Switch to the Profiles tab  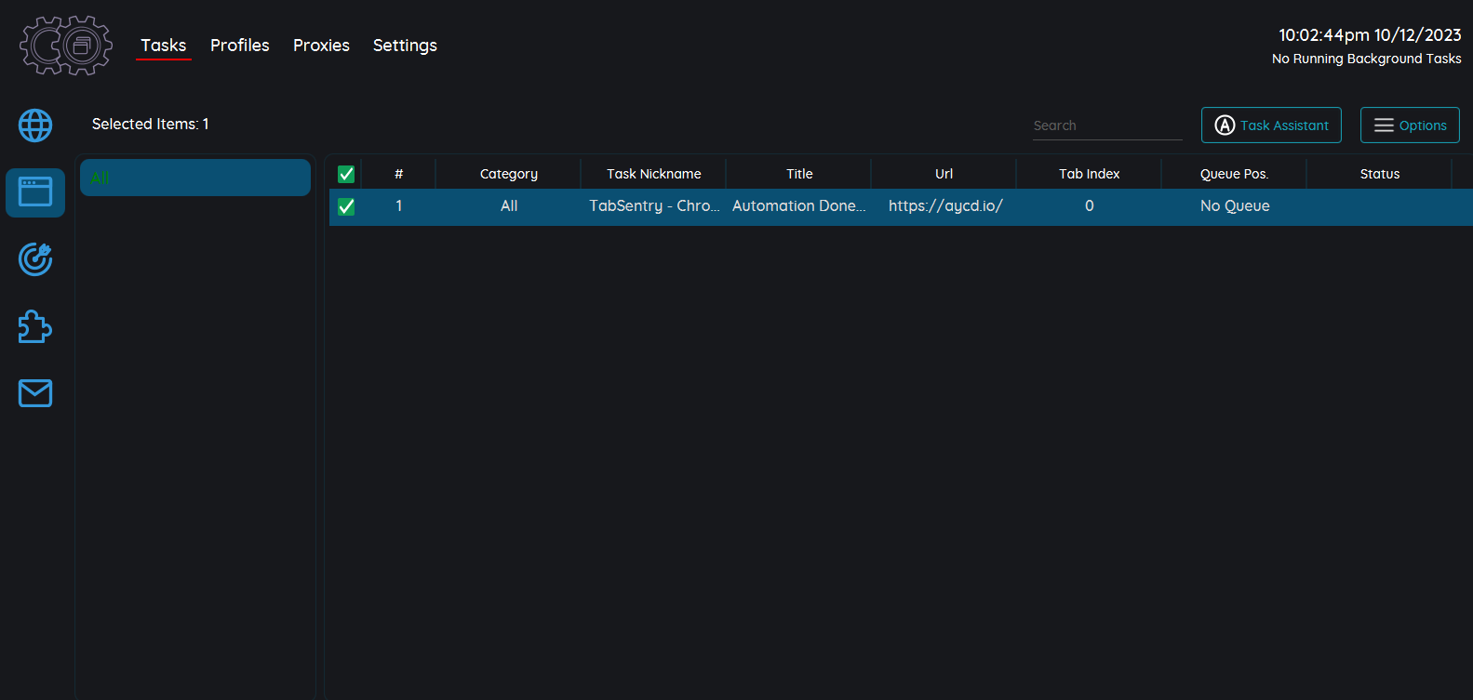pos(240,46)
